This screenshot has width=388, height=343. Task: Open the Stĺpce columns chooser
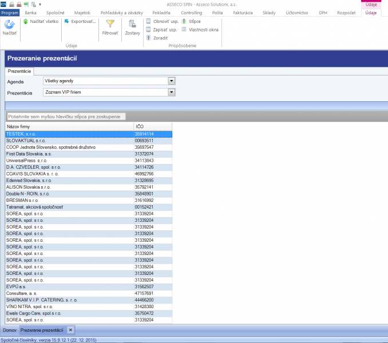pyautogui.click(x=184, y=21)
